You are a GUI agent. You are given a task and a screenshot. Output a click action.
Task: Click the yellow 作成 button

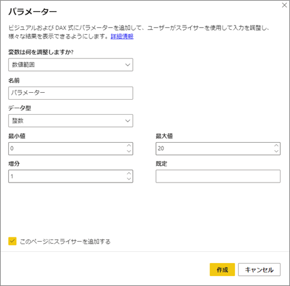222,270
